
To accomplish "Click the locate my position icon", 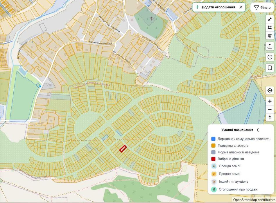I will (270, 90).
